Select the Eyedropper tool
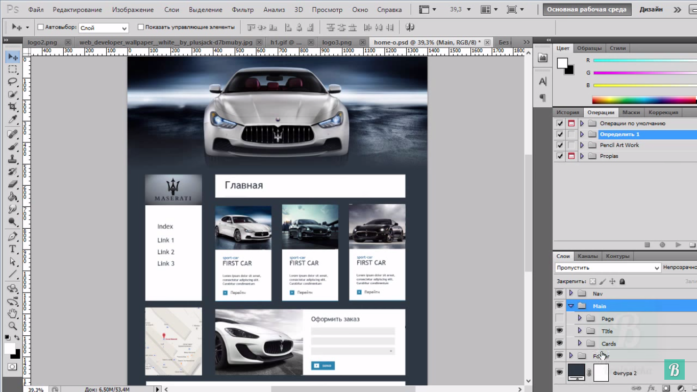 pos(13,119)
